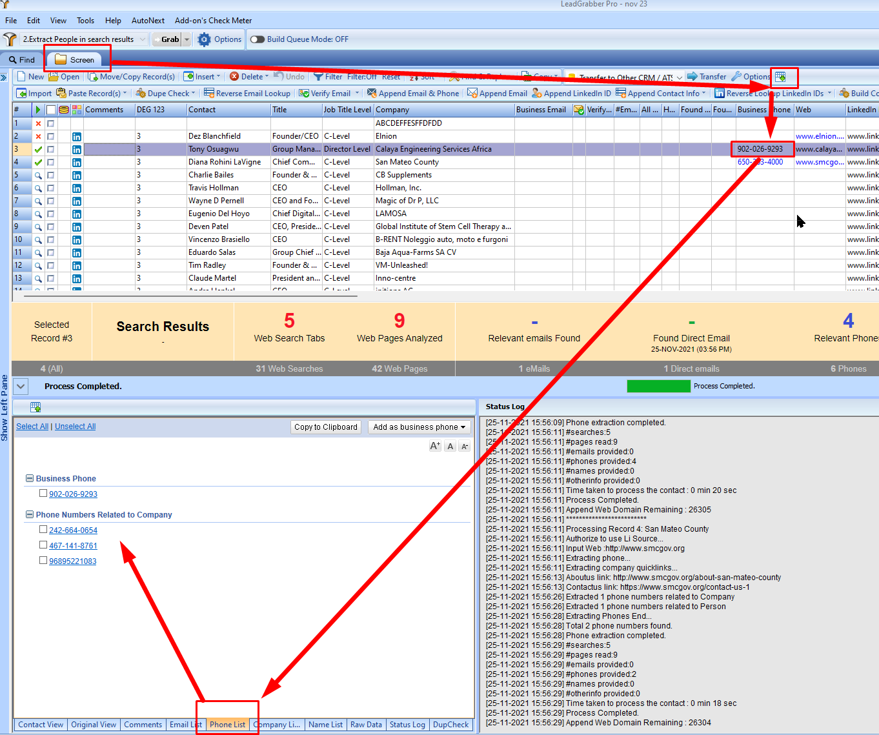The height and width of the screenshot is (735, 879).
Task: Click the gear Options icon near Grab
Action: point(205,39)
